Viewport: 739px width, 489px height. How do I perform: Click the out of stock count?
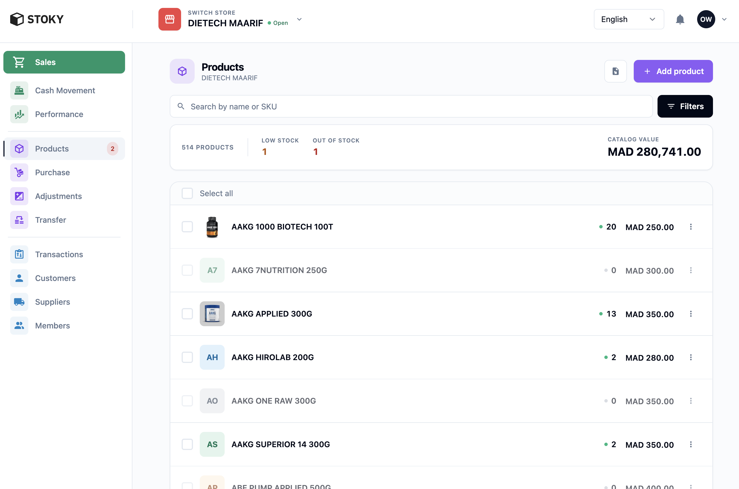(x=315, y=152)
